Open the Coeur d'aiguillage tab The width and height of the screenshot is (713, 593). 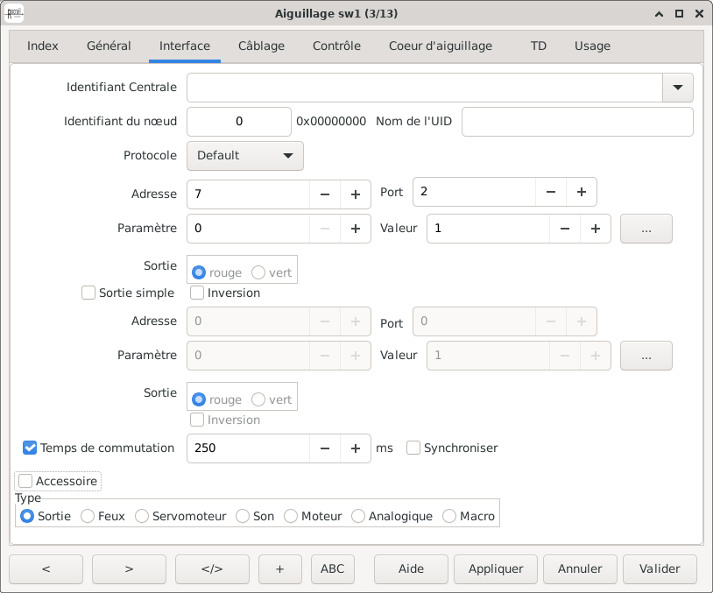tap(441, 46)
